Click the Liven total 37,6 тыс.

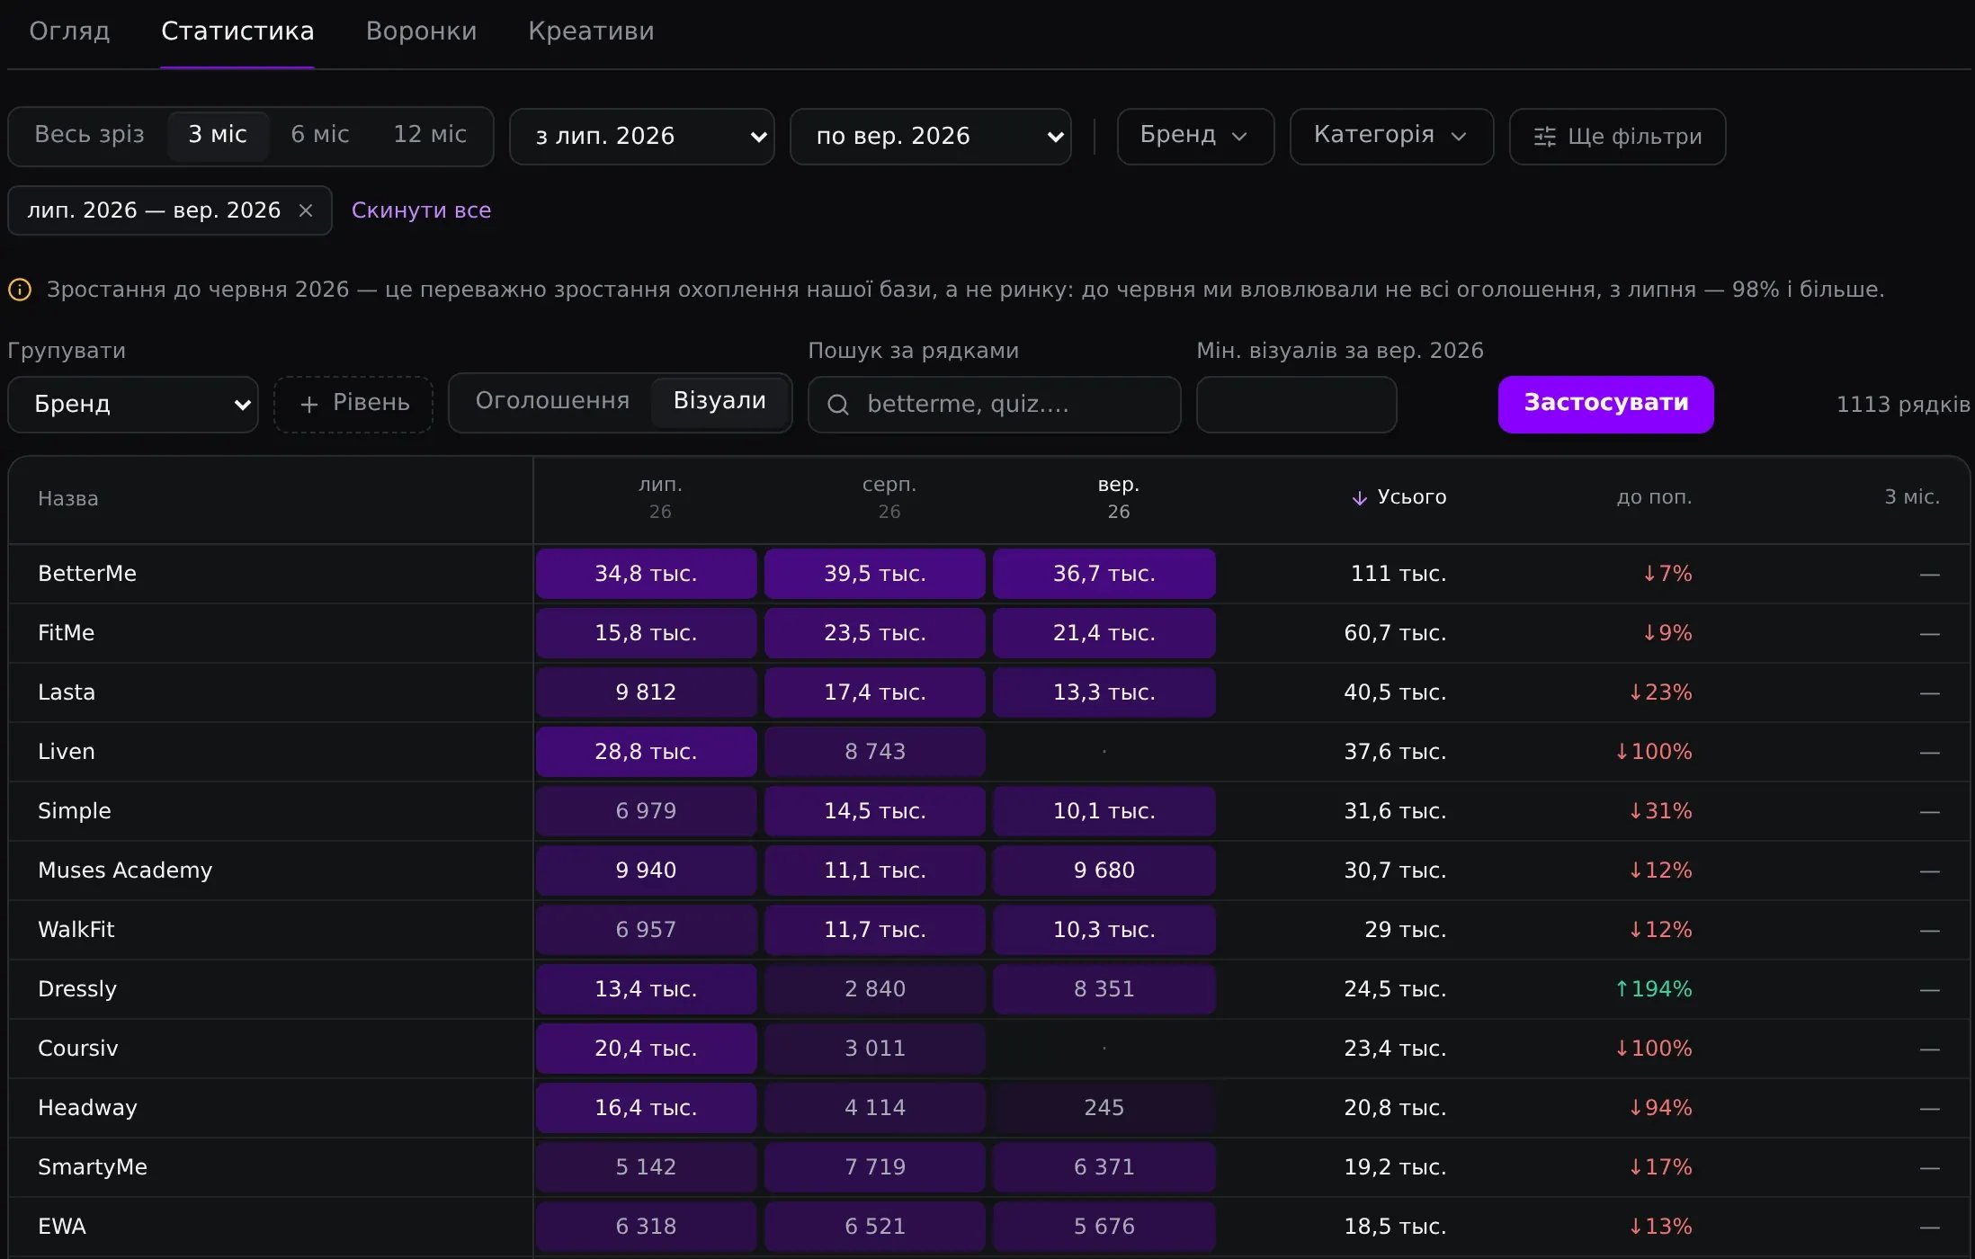point(1395,752)
